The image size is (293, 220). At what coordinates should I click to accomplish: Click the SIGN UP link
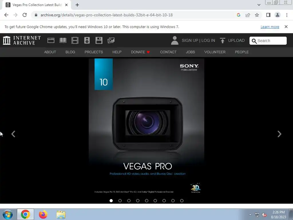pyautogui.click(x=190, y=41)
